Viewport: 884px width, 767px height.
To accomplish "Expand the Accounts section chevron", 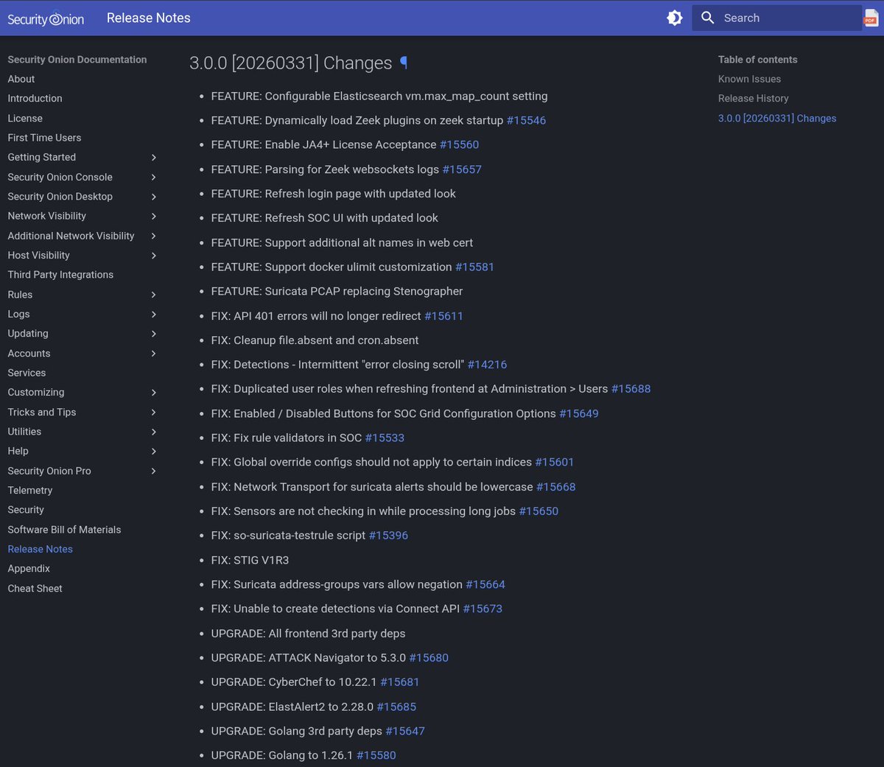I will 153,354.
